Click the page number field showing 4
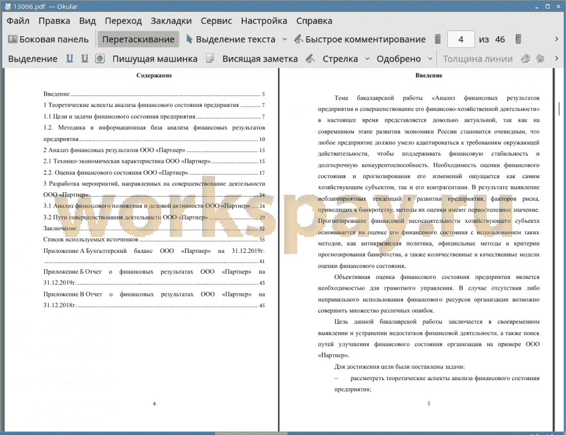The image size is (566, 435). tap(461, 40)
